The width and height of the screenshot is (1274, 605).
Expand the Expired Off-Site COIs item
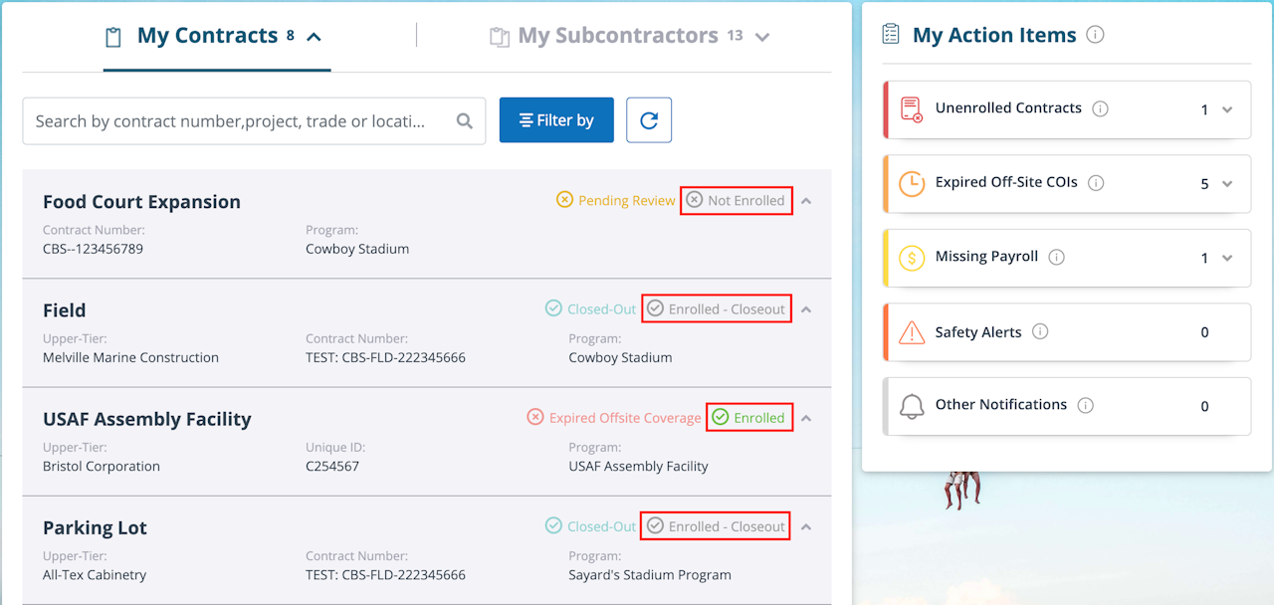coord(1227,184)
